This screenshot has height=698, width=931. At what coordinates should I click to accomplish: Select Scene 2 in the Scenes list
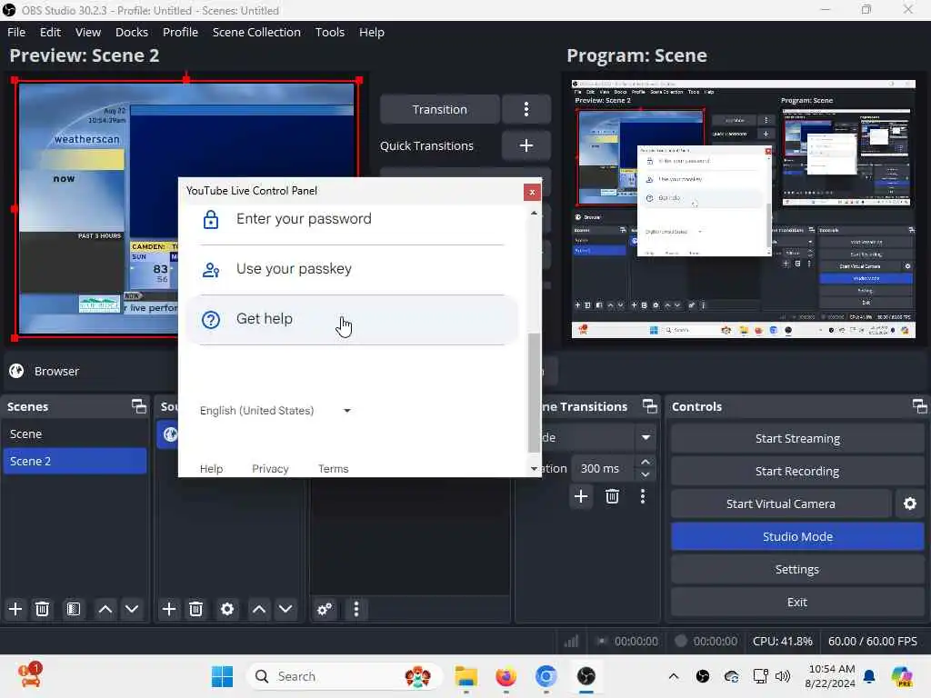(75, 461)
